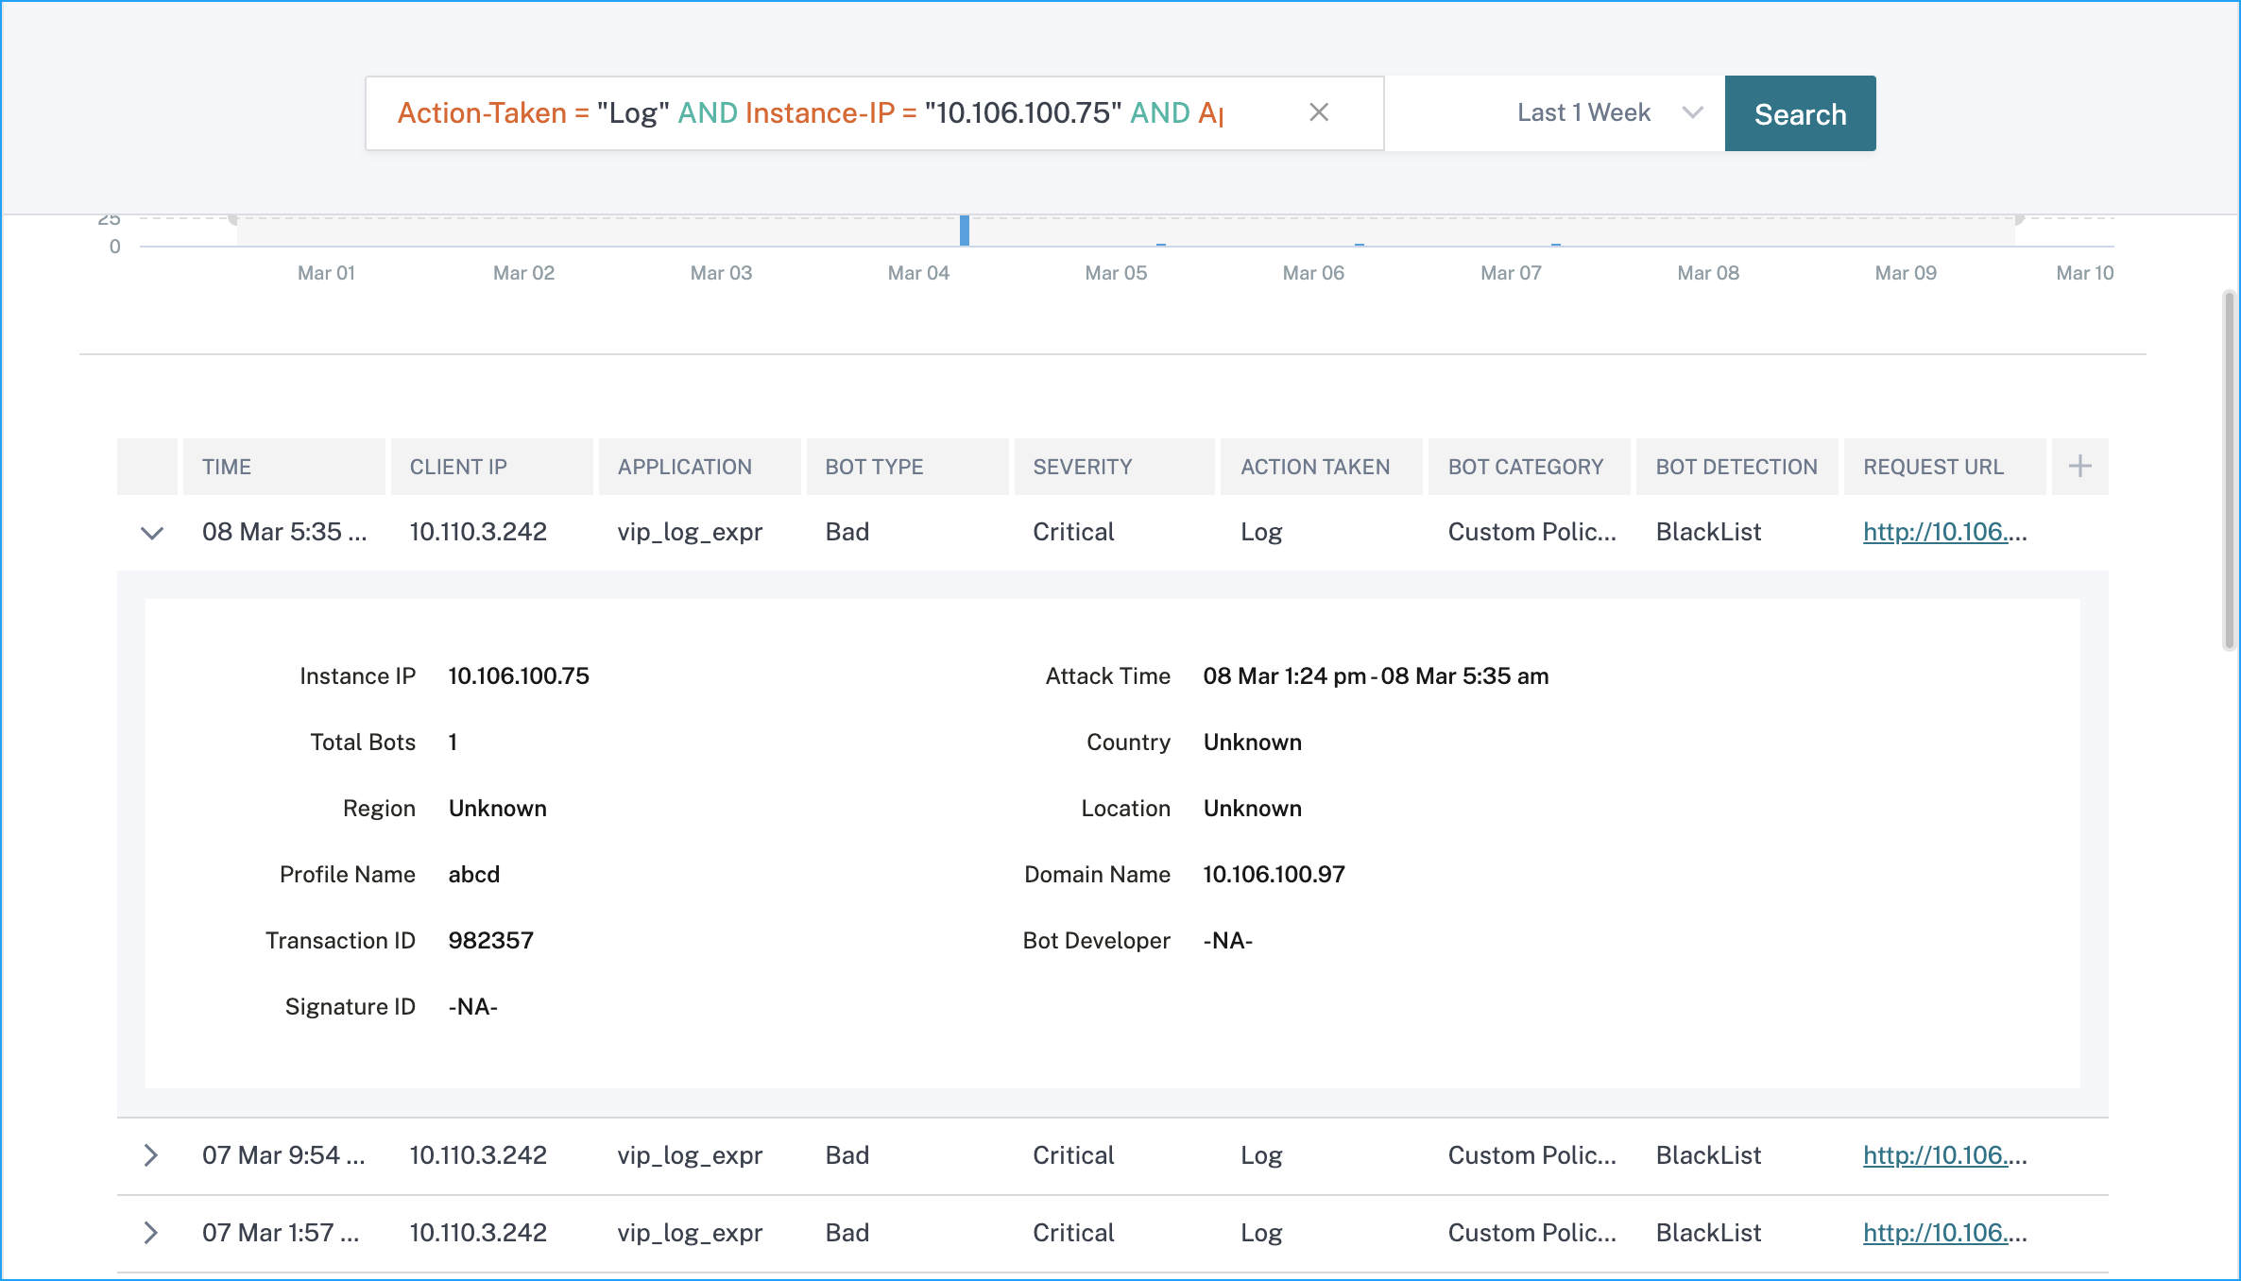Select the Mar 04 bar in timeline chart
2241x1281 pixels.
965,231
